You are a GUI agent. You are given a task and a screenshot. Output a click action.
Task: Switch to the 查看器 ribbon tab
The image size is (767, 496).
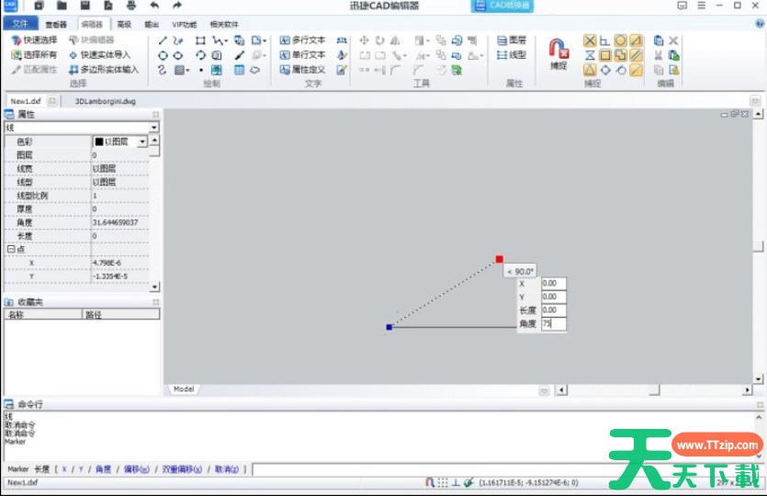56,25
